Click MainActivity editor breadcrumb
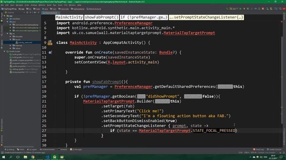 pyautogui.click(x=69, y=17)
